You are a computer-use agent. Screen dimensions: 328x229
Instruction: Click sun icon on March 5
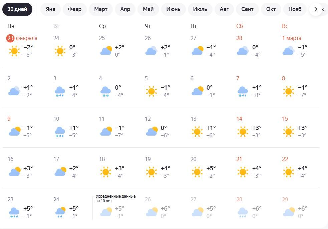(151, 91)
